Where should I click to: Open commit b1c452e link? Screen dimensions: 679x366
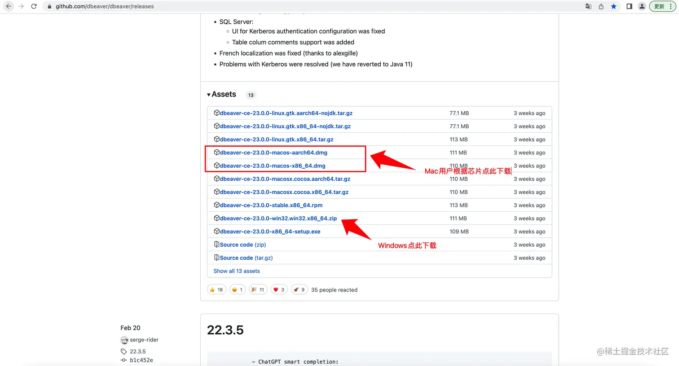coord(141,360)
